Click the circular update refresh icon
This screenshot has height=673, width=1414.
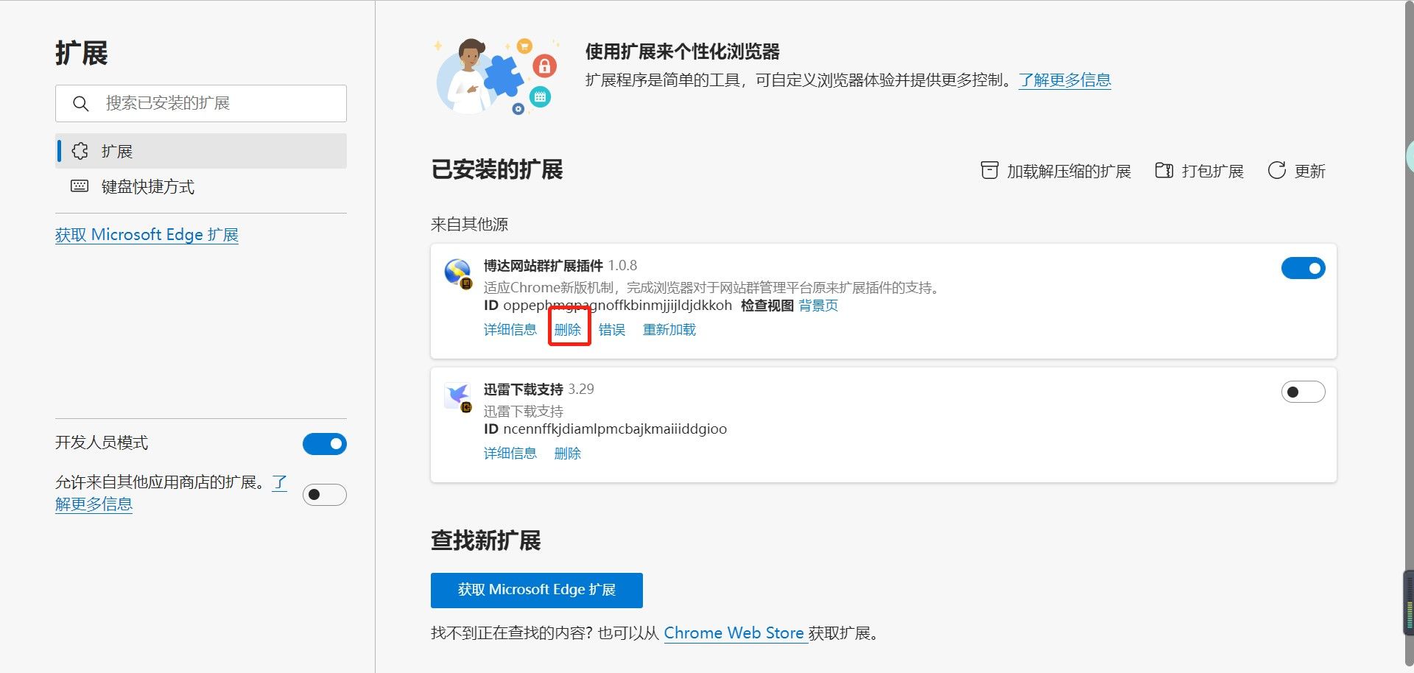1276,171
